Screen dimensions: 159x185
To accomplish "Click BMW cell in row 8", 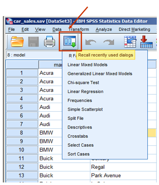I will click(x=50, y=133).
